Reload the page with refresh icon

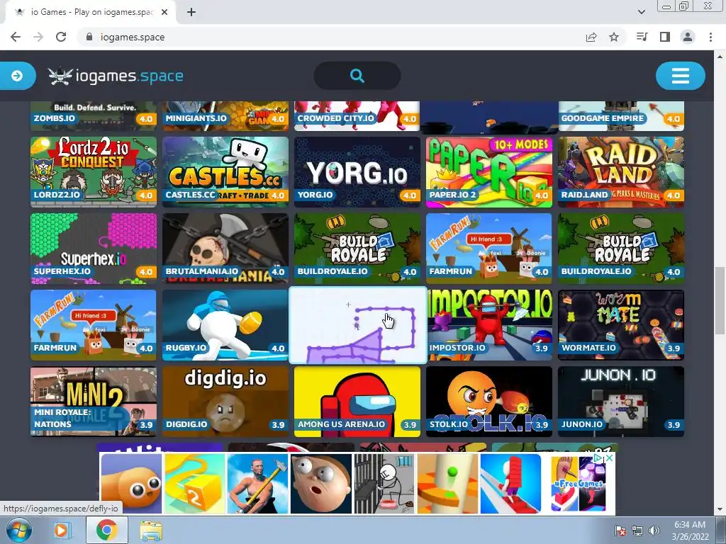click(x=61, y=37)
